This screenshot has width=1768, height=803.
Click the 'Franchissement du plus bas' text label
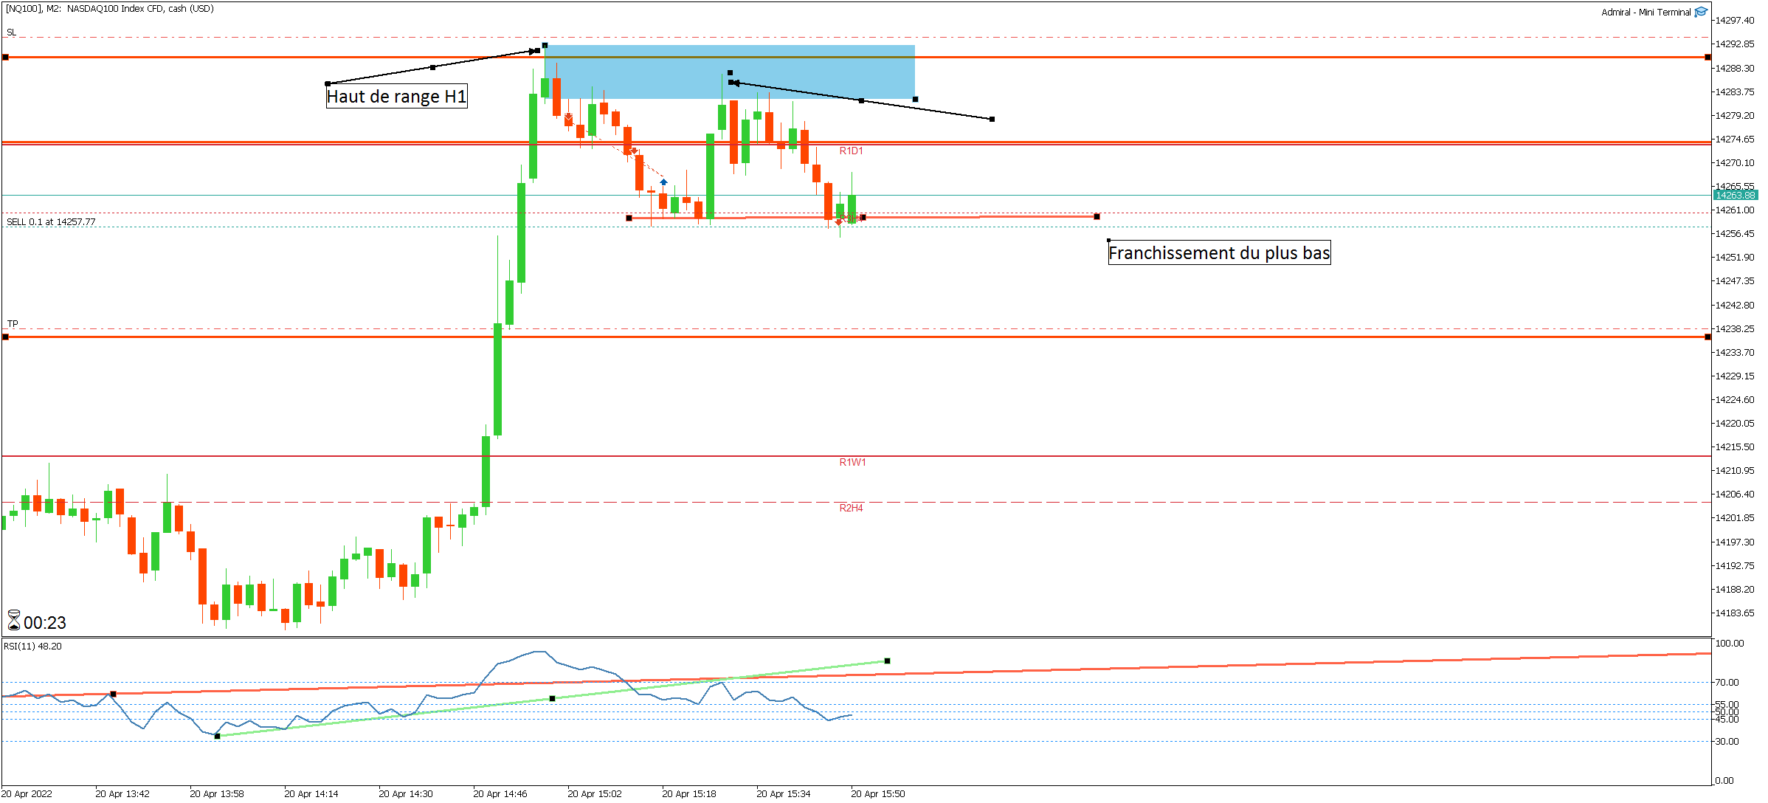[x=1218, y=253]
